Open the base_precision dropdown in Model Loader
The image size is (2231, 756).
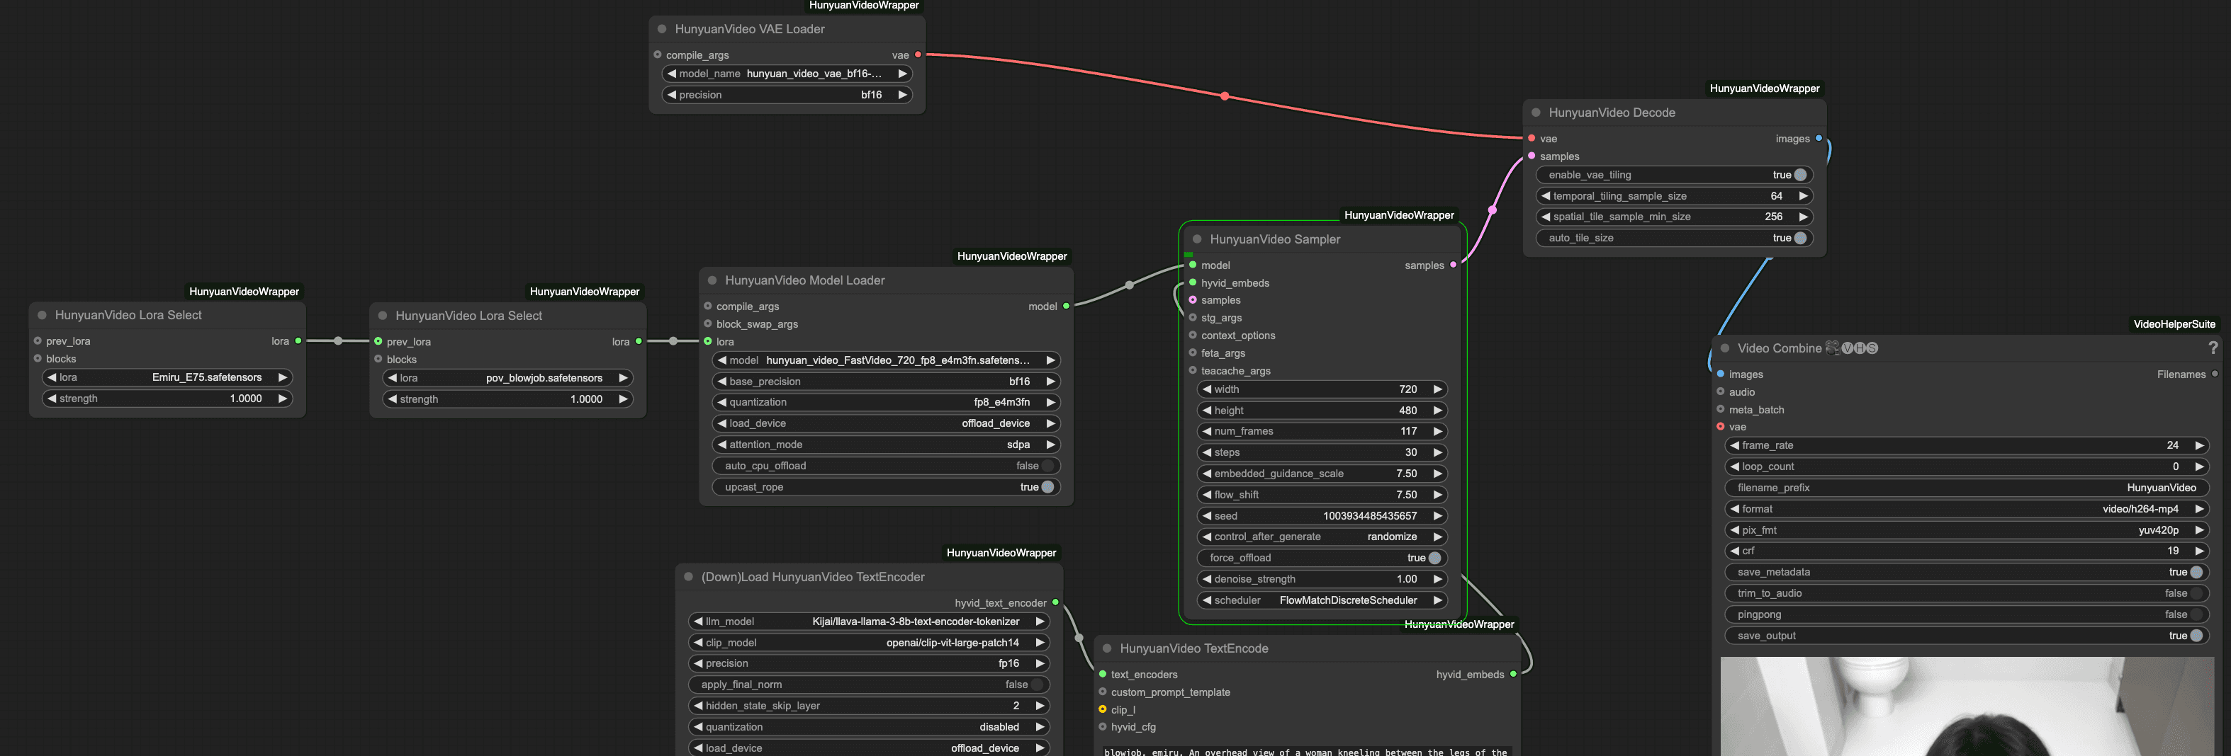click(886, 382)
